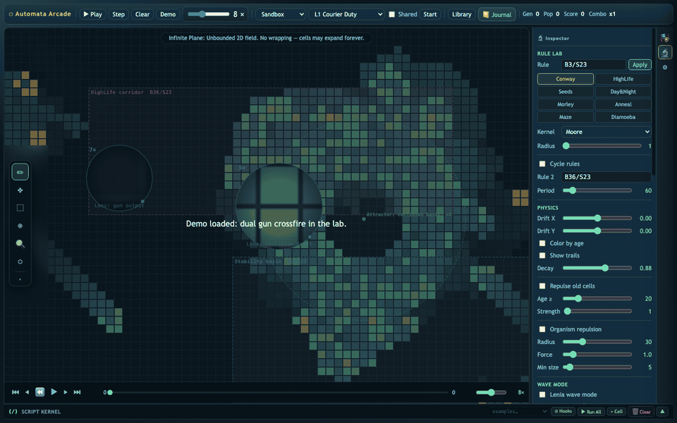Select the target stamp tool
This screenshot has width=677, height=423.
(x=20, y=226)
